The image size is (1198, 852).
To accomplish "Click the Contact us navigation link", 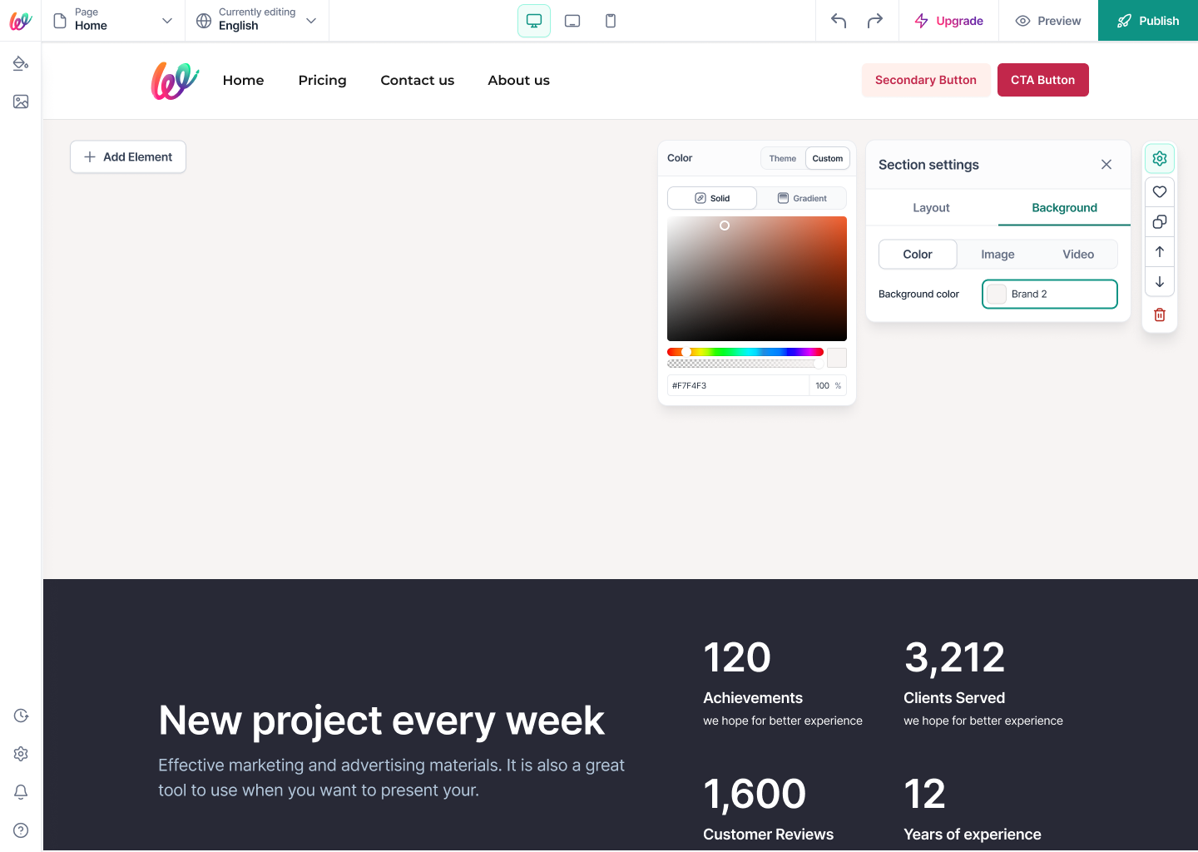I will pyautogui.click(x=417, y=80).
